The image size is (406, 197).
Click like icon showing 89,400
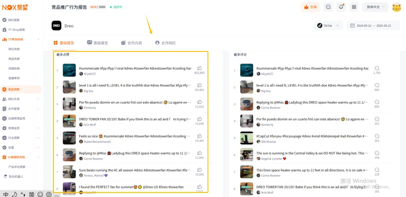click(199, 85)
